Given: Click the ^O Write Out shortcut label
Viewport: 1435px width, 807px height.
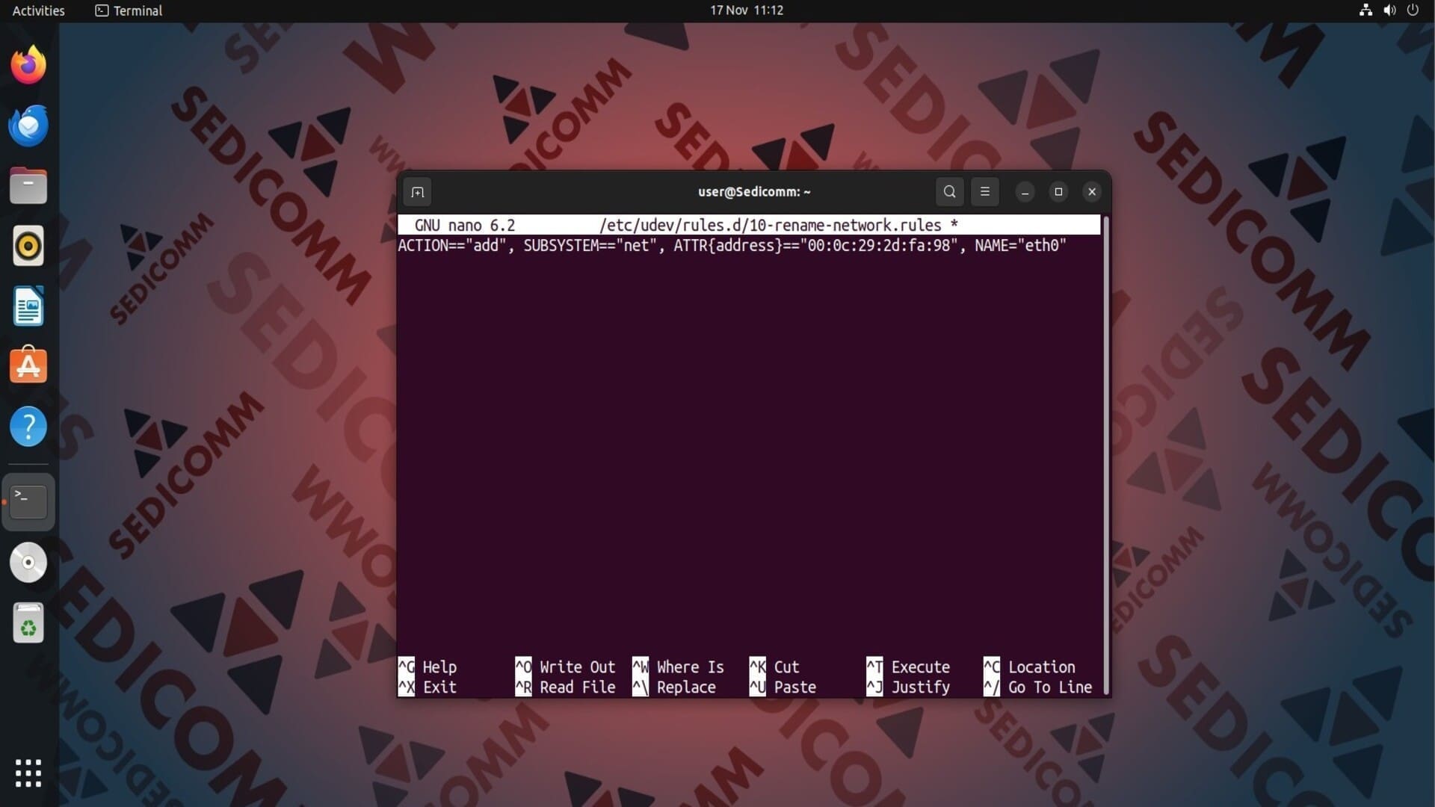Looking at the screenshot, I should pyautogui.click(x=565, y=667).
